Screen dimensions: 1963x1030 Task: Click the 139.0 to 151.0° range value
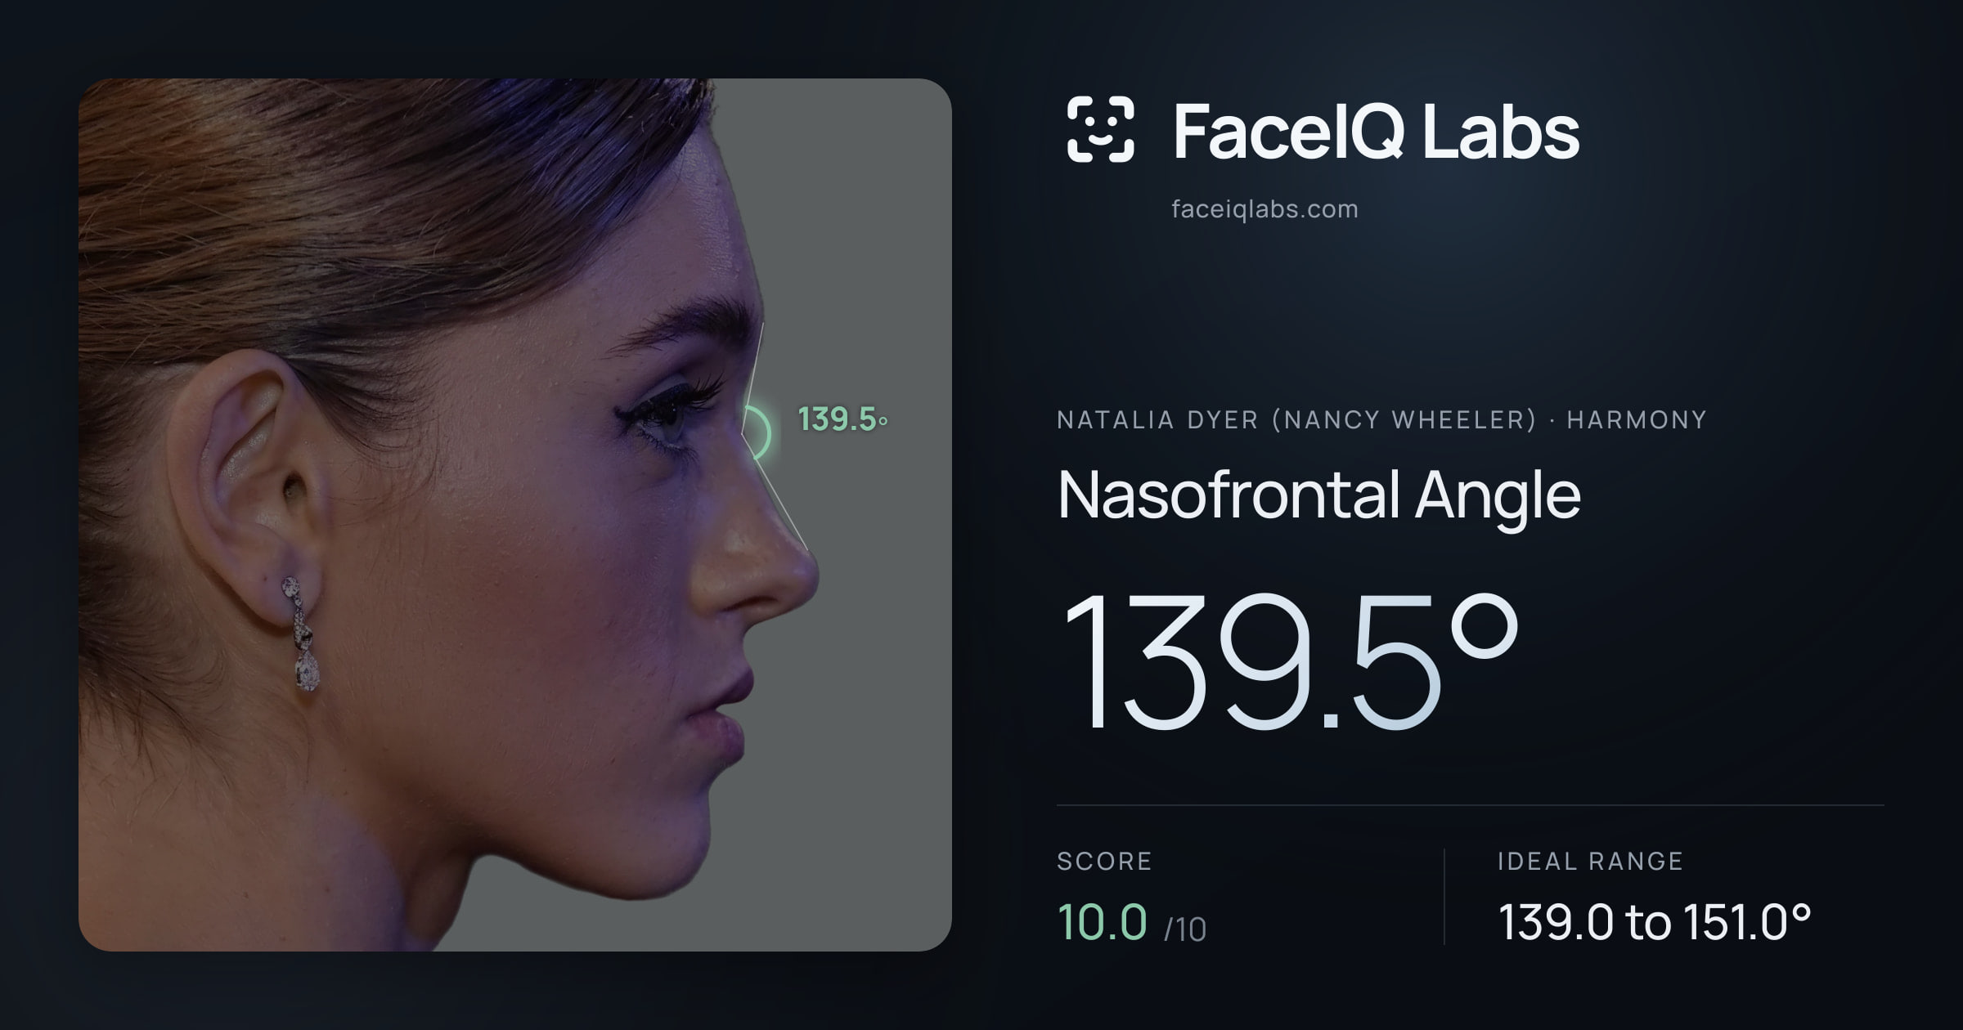[1655, 922]
